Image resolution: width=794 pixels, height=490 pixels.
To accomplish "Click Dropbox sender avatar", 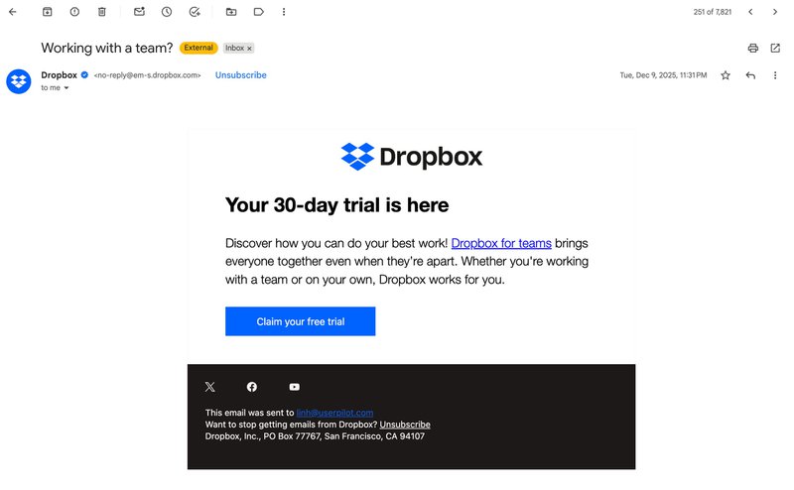I will (19, 81).
